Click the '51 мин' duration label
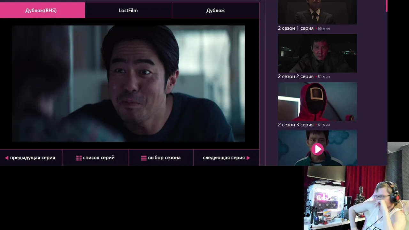The width and height of the screenshot is (409, 230). (324, 77)
